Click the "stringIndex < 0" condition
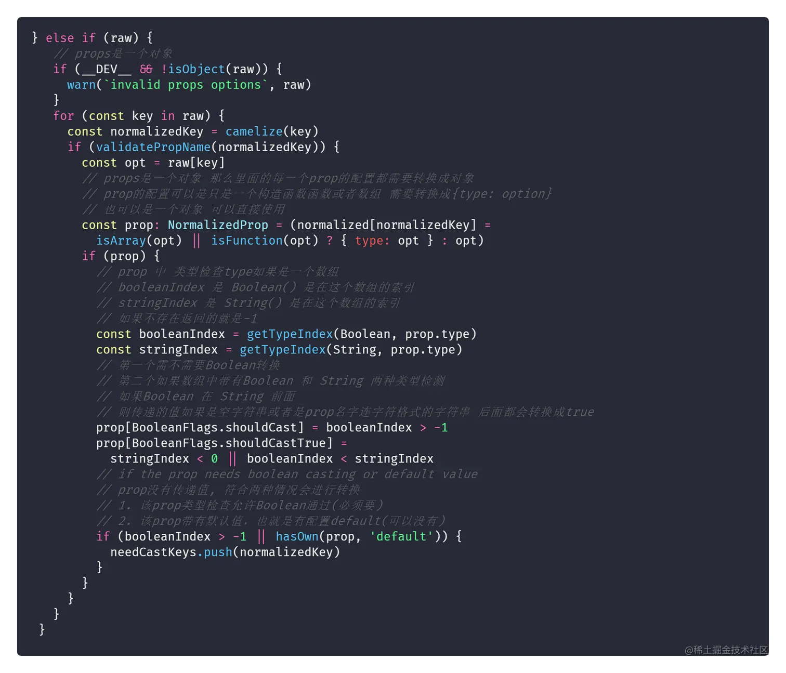This screenshot has height=673, width=786. pos(164,459)
